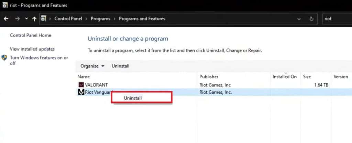The image size is (352, 143).
Task: Sort by the Installed On column
Action: point(284,77)
